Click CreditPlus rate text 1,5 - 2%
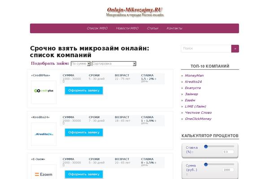This screenshot has height=179, width=269. pyautogui.click(x=148, y=79)
